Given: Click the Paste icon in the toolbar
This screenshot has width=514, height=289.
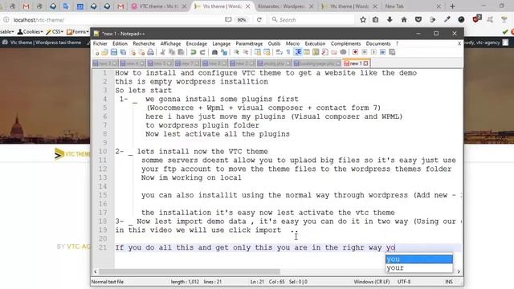Looking at the screenshot, I should (181, 52).
